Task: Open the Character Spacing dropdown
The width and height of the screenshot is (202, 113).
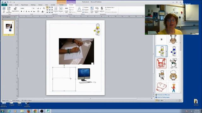Action: pyautogui.click(x=39, y=11)
